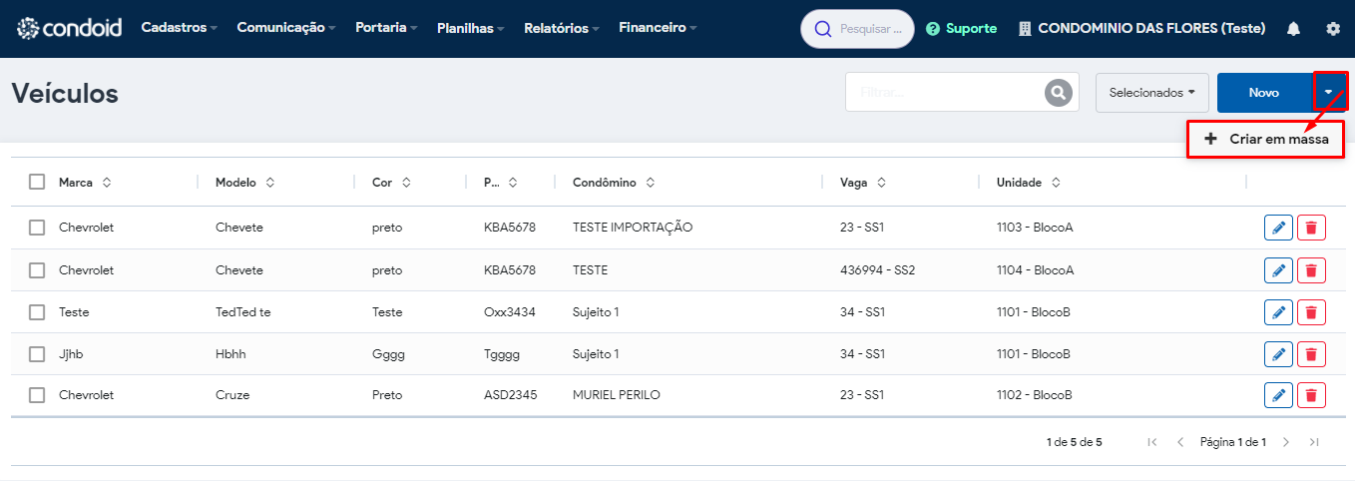Image resolution: width=1355 pixels, height=481 pixels.
Task: Click the Tgggg plate cell
Action: (x=502, y=354)
